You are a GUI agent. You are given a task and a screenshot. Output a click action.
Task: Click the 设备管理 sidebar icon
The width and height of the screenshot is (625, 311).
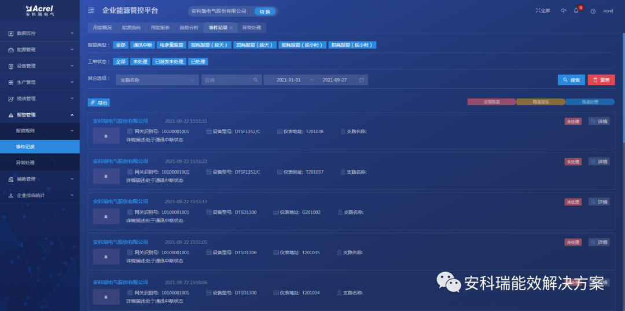tap(11, 66)
